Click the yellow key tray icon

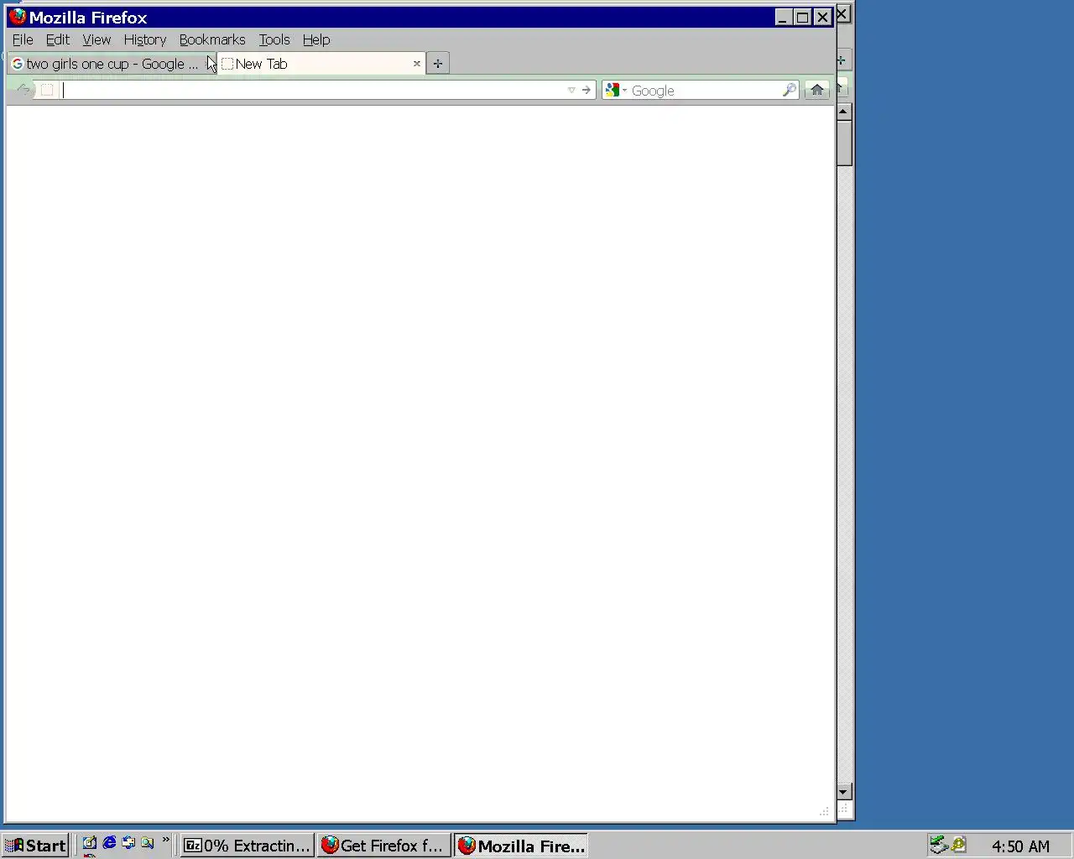pyautogui.click(x=958, y=845)
